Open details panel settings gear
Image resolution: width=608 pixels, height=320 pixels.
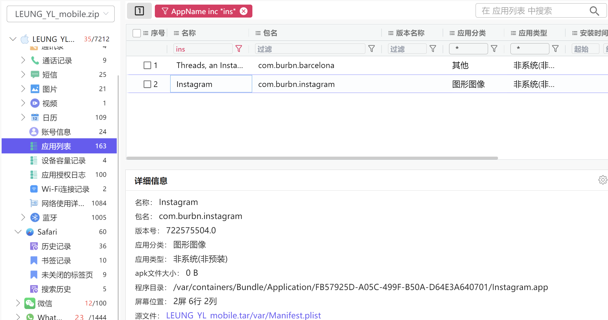pos(602,180)
